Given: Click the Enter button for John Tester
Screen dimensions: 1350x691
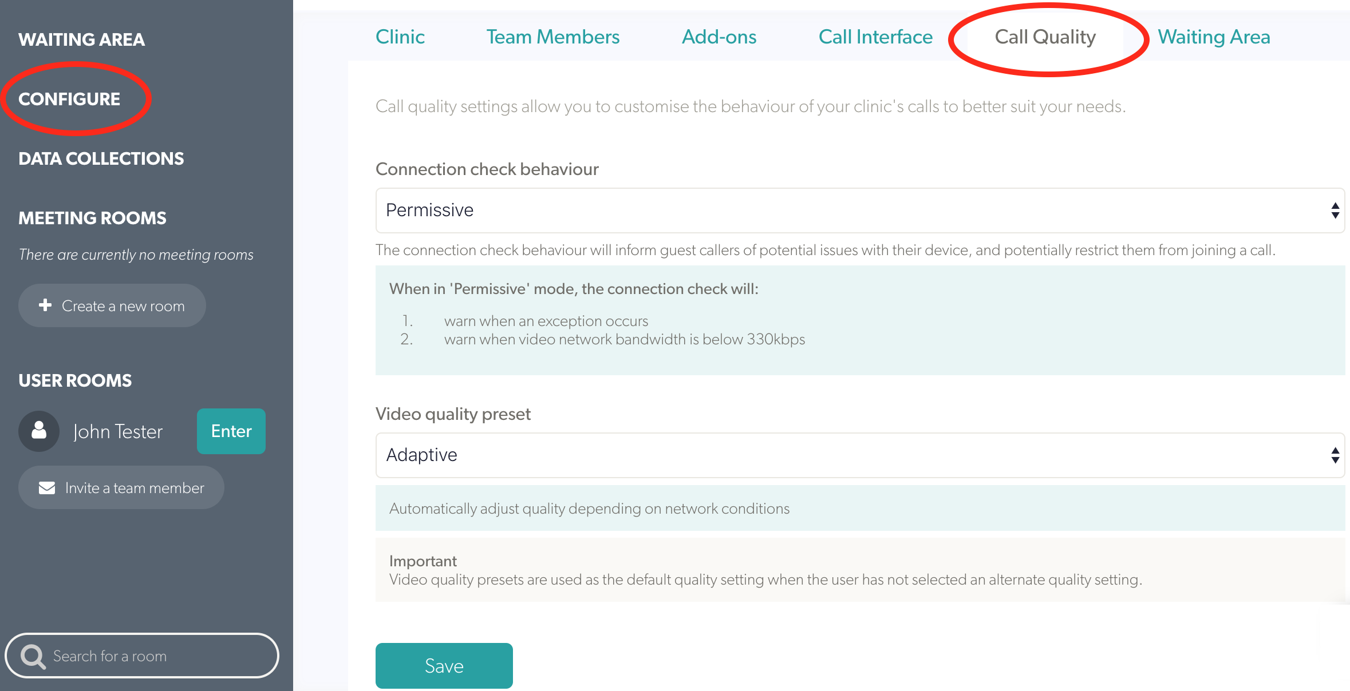Looking at the screenshot, I should click(231, 431).
